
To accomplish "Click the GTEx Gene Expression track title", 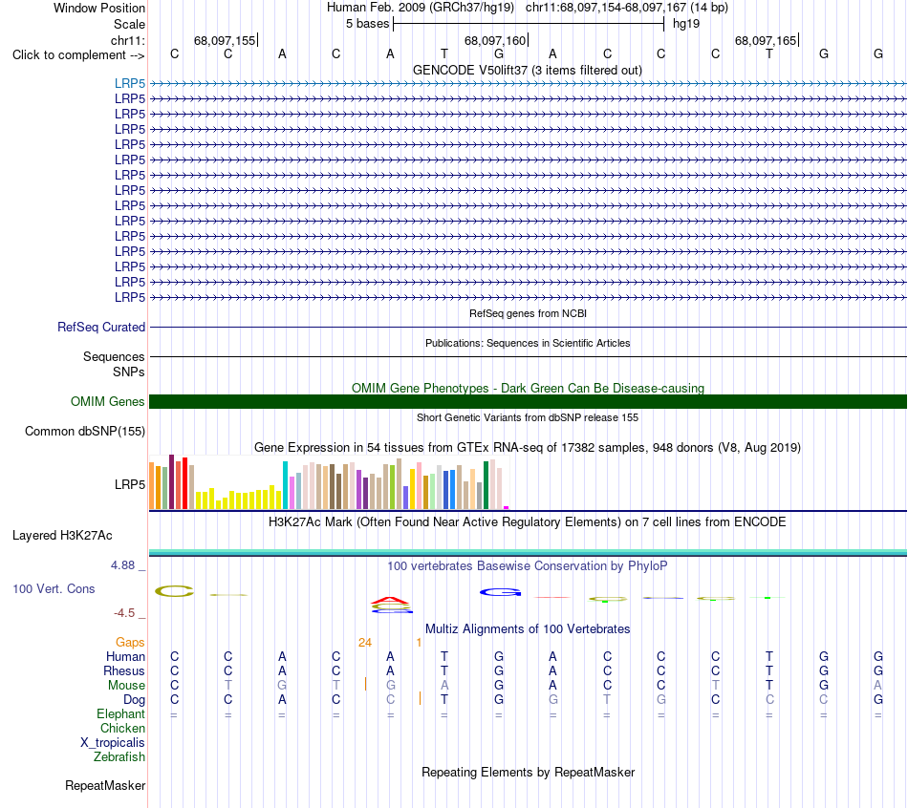I will (x=528, y=447).
